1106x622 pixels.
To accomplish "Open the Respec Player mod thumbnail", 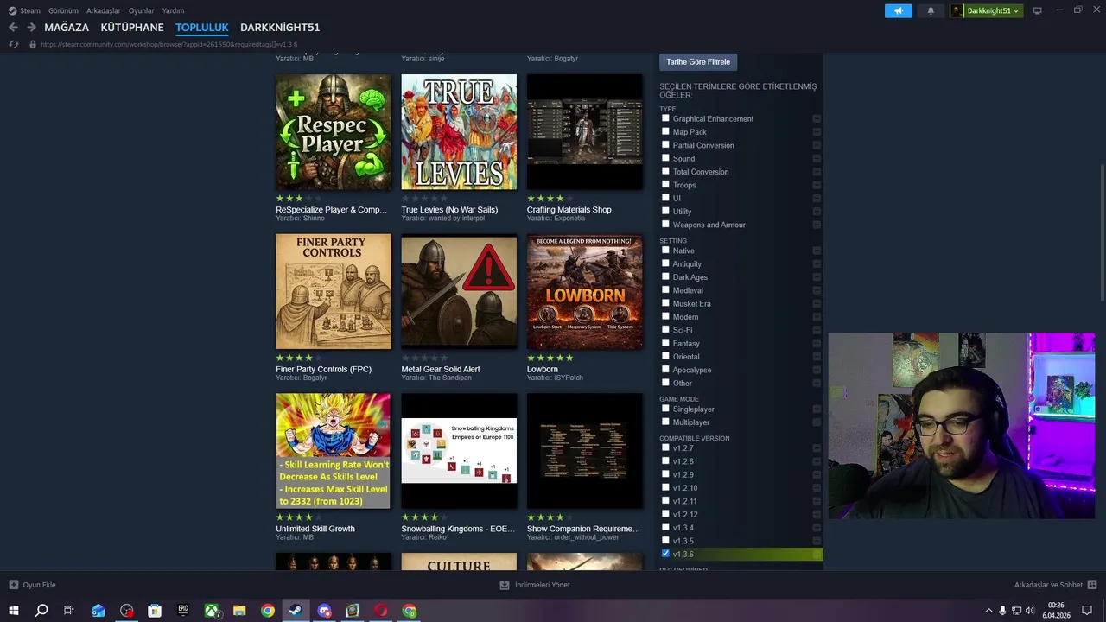I will 334,132.
